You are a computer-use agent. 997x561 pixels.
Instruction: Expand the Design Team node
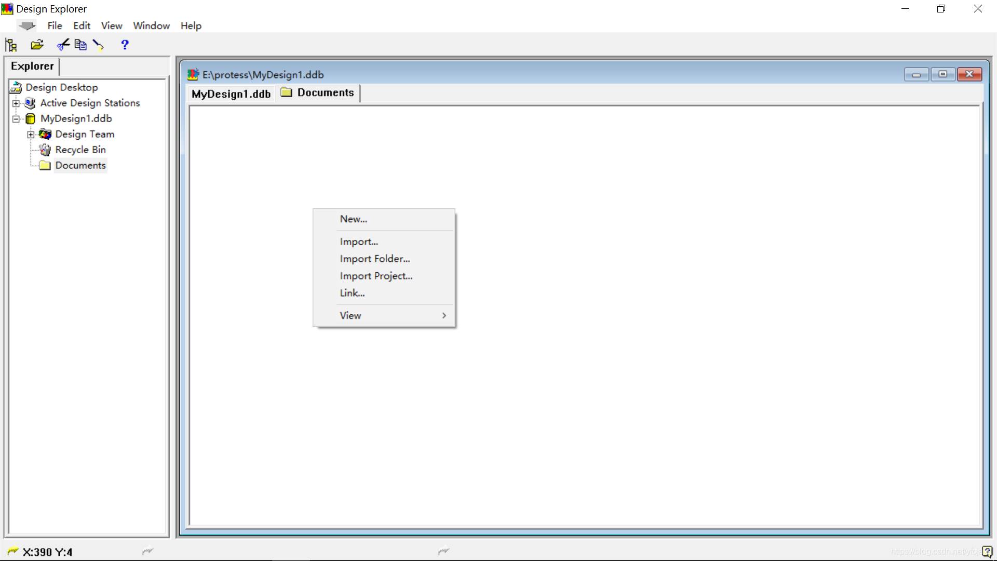(x=31, y=135)
